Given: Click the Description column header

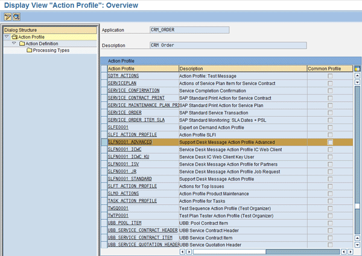Looking at the screenshot, I should tap(241, 69).
